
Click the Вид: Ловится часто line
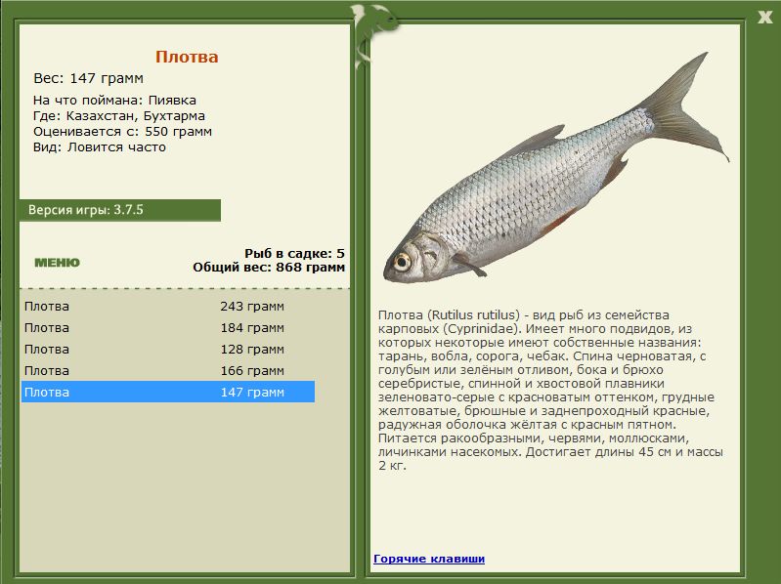[x=100, y=147]
